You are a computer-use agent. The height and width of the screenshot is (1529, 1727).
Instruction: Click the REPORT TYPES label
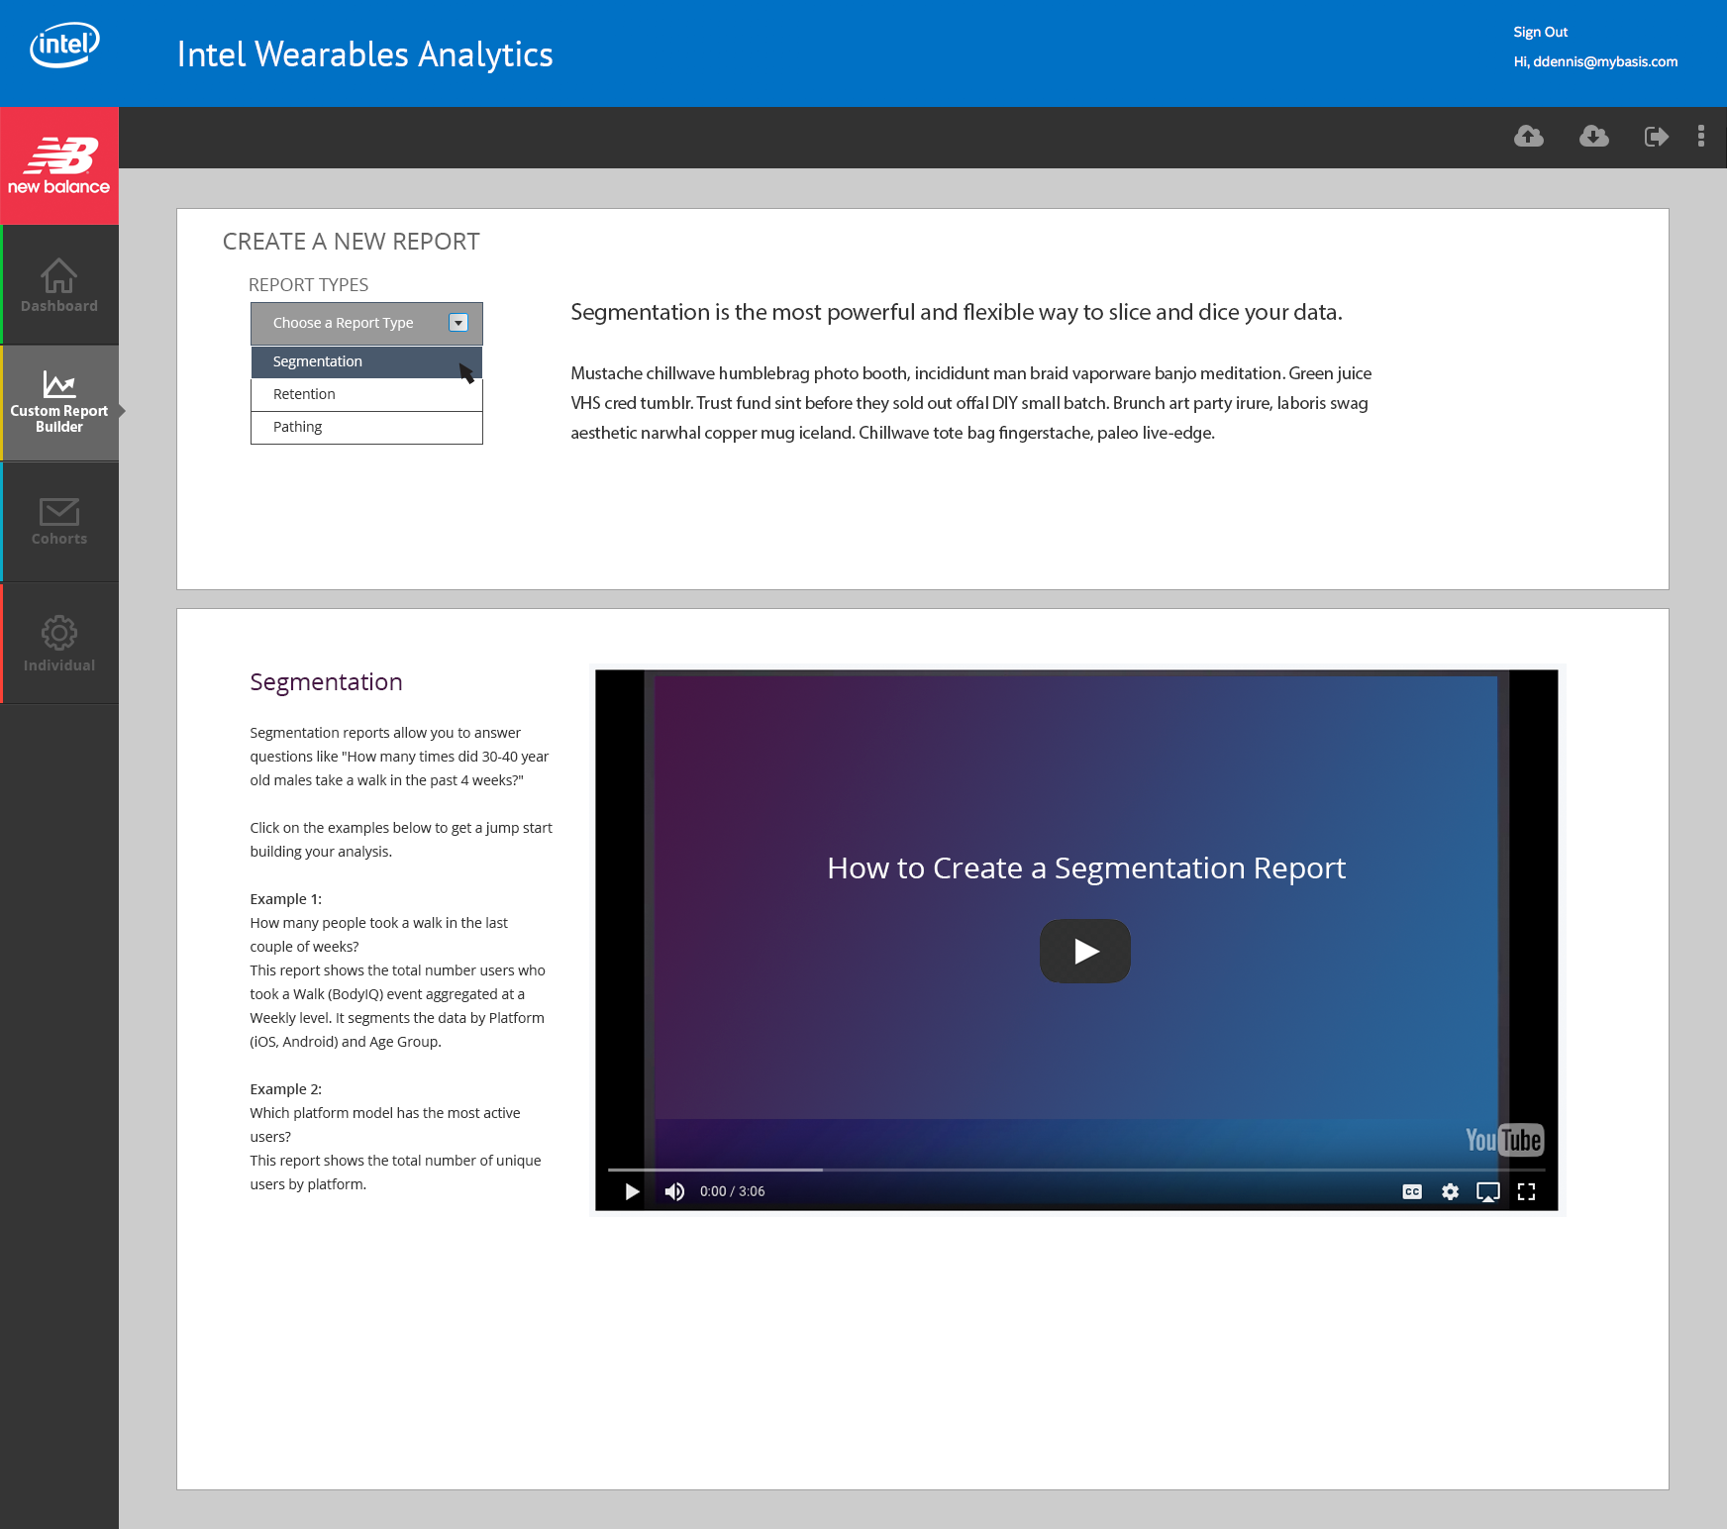coord(308,285)
